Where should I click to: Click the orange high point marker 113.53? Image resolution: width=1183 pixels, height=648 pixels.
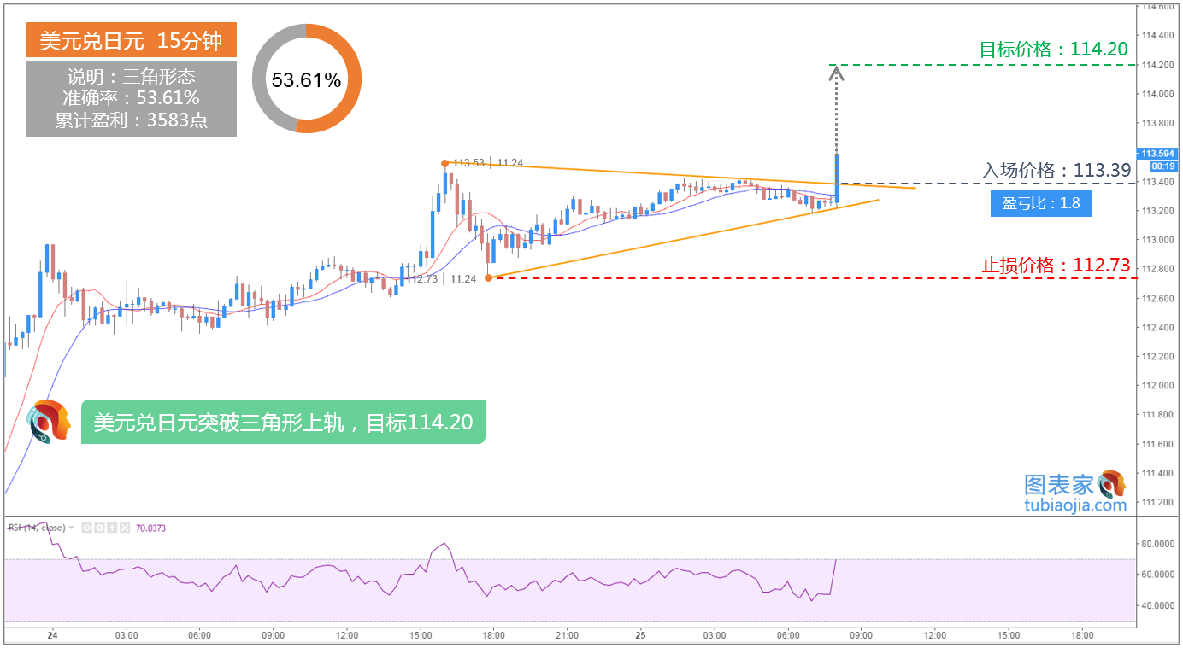(444, 162)
